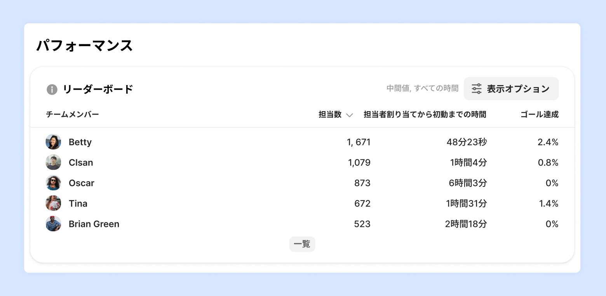Click the info icon beside リーダーボード
606x296 pixels.
(x=52, y=89)
